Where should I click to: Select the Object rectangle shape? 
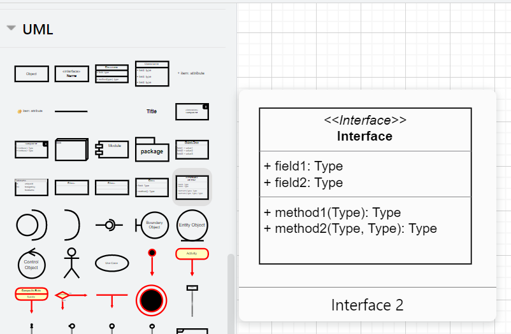point(31,74)
